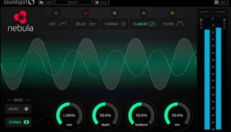Screen dimensions: 231x132
Task: Click the Load preset button
Action: point(46,2)
